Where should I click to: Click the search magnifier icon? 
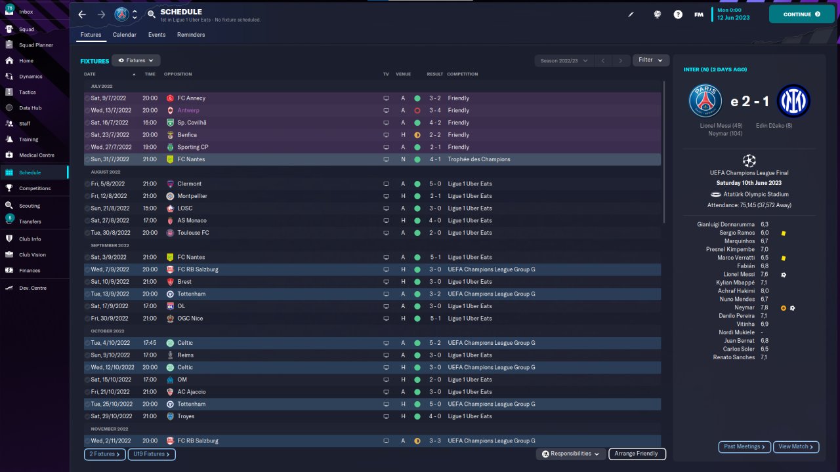152,14
